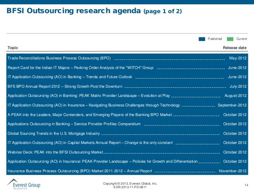Select 'Applications Outsourcing in Banking – Service Provider Profiles' row

pos(127,124)
